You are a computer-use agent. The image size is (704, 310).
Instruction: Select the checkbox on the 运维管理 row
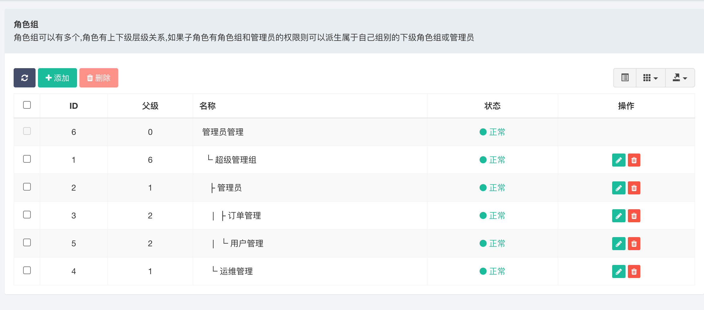pos(27,270)
